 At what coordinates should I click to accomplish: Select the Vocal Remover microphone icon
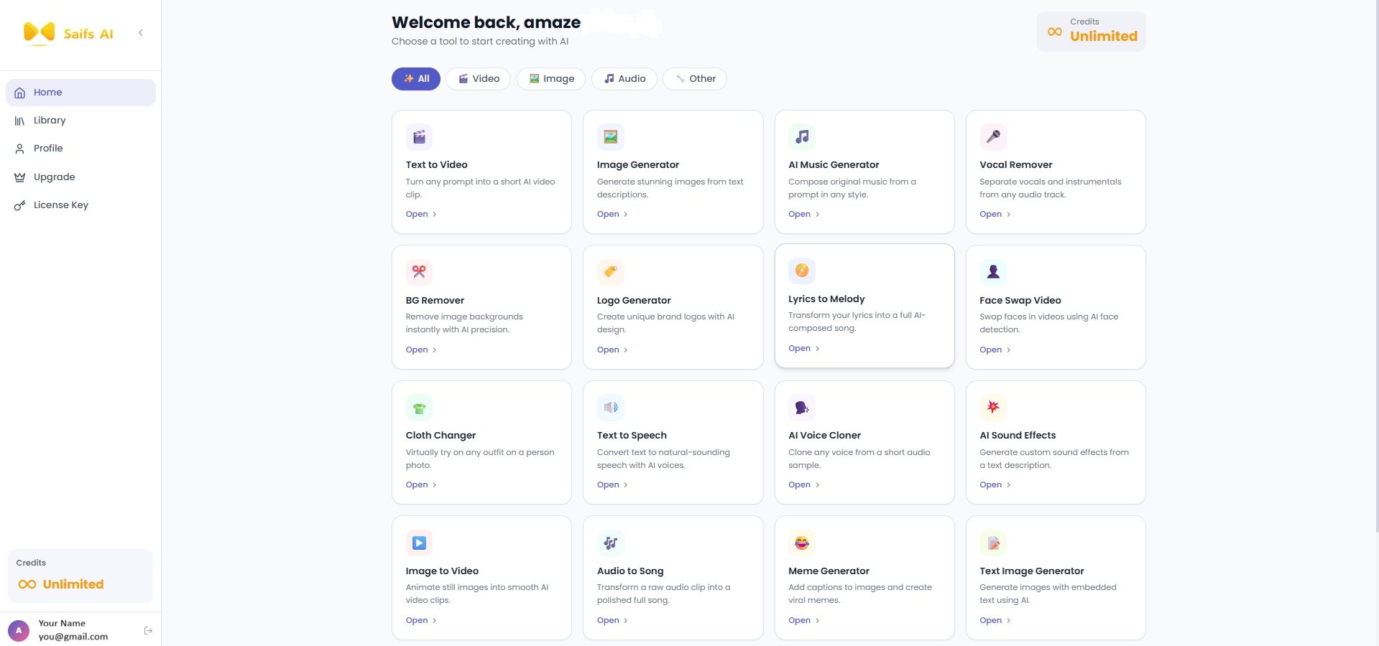993,137
